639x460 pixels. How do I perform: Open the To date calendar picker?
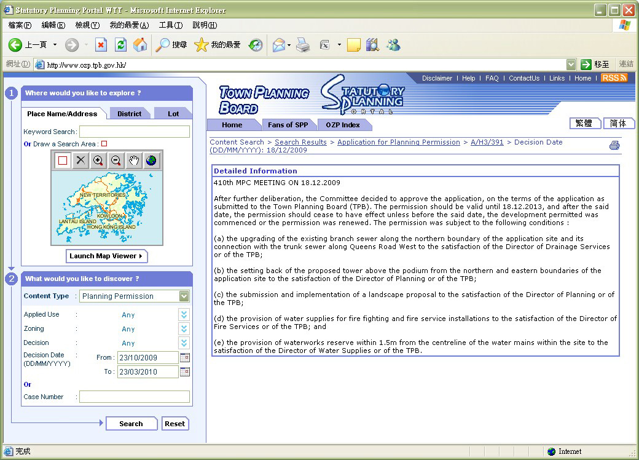click(185, 372)
